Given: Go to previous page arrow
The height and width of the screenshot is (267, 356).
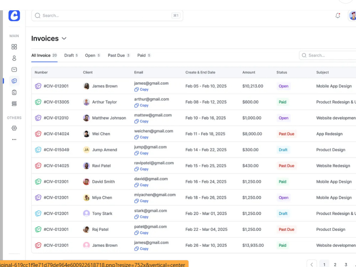Looking at the screenshot, I should (312, 264).
